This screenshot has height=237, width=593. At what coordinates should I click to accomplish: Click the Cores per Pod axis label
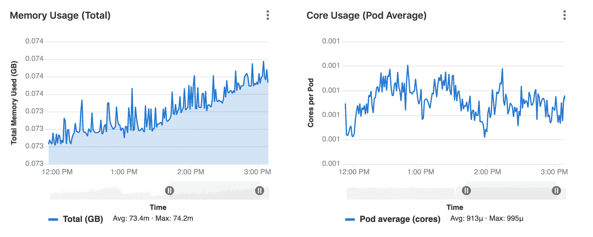pos(311,103)
